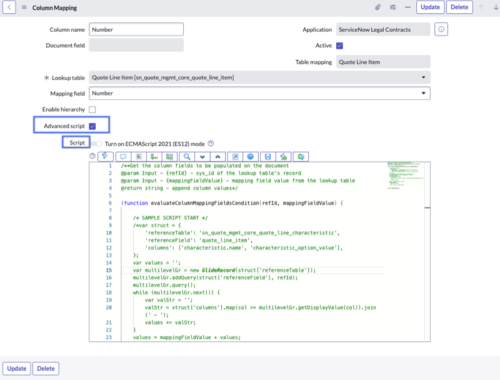Click the 'referenceField' line 11 text
The height and width of the screenshot is (380, 500).
coord(199,241)
